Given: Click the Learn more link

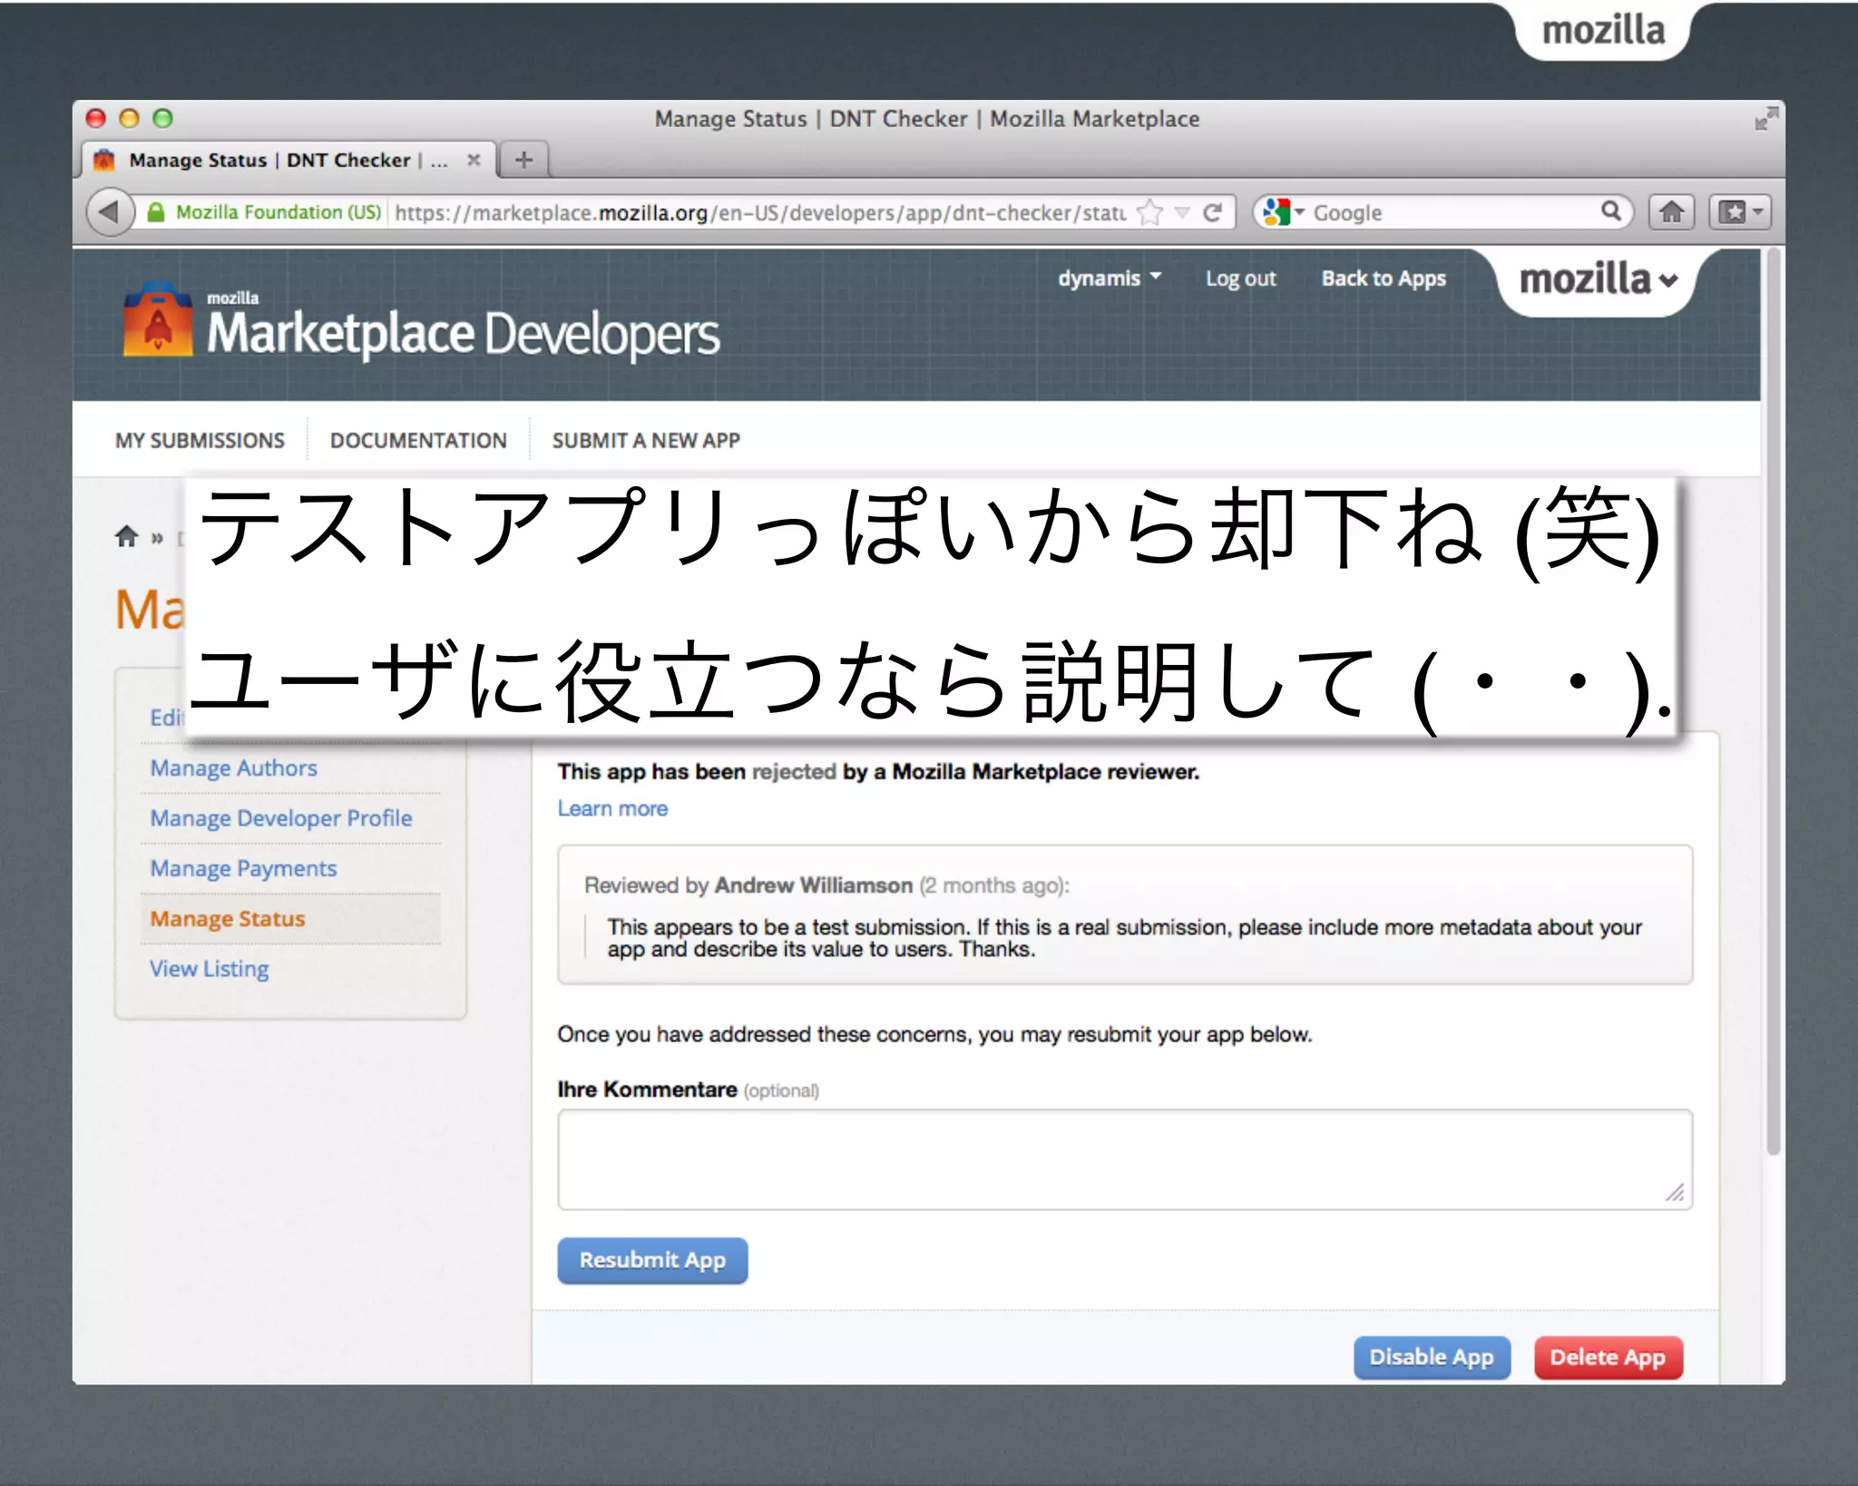Looking at the screenshot, I should [612, 808].
